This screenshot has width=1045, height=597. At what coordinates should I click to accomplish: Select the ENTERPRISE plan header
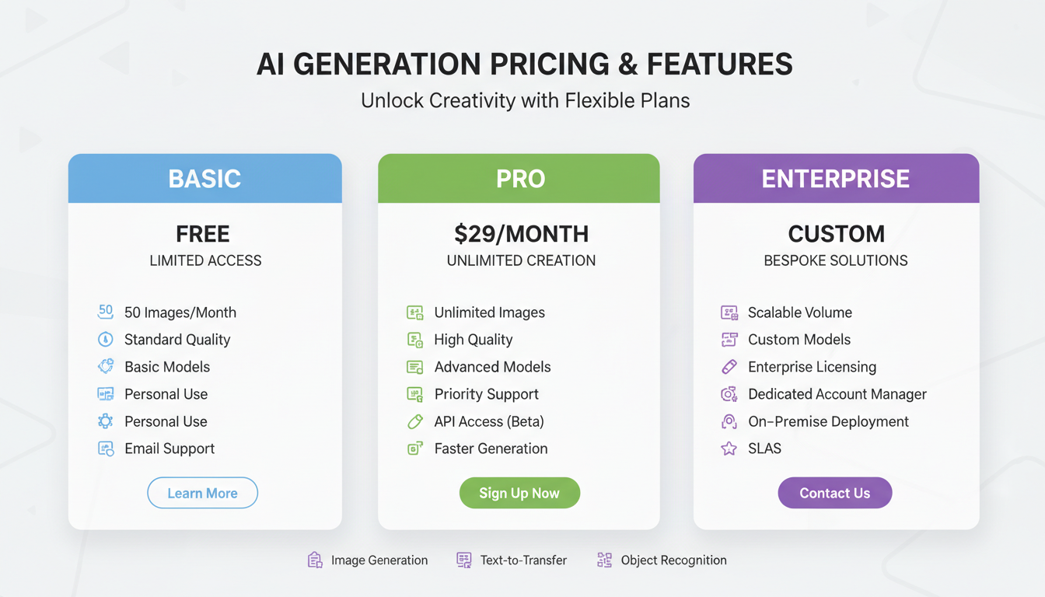click(x=836, y=178)
